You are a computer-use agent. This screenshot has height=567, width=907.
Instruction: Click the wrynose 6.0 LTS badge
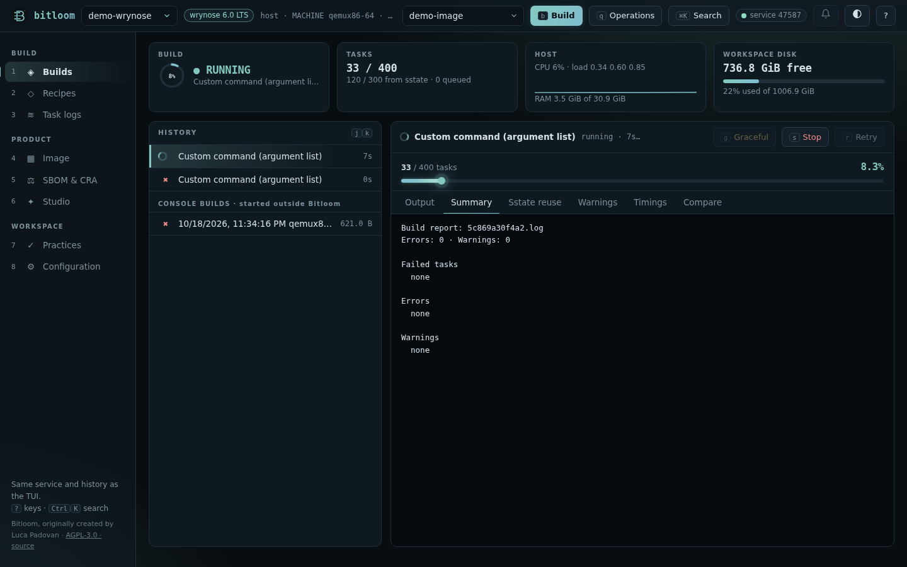click(219, 15)
